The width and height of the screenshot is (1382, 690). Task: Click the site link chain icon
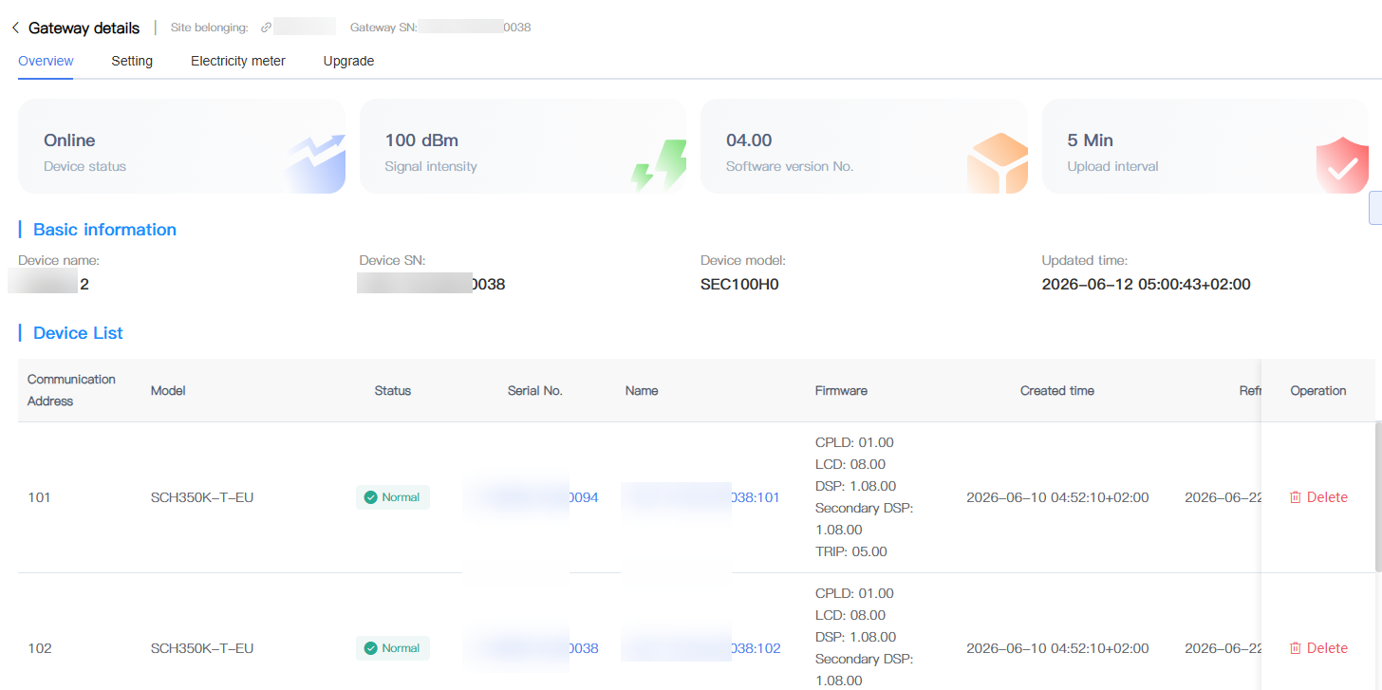(266, 28)
